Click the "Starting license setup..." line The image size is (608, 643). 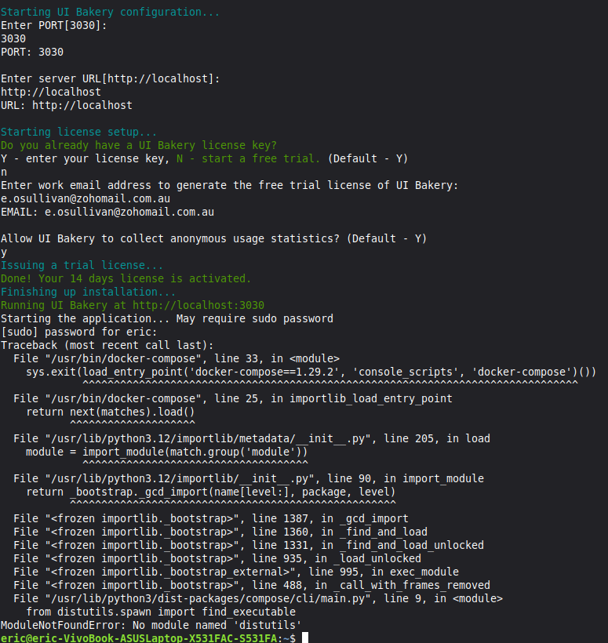pos(78,132)
